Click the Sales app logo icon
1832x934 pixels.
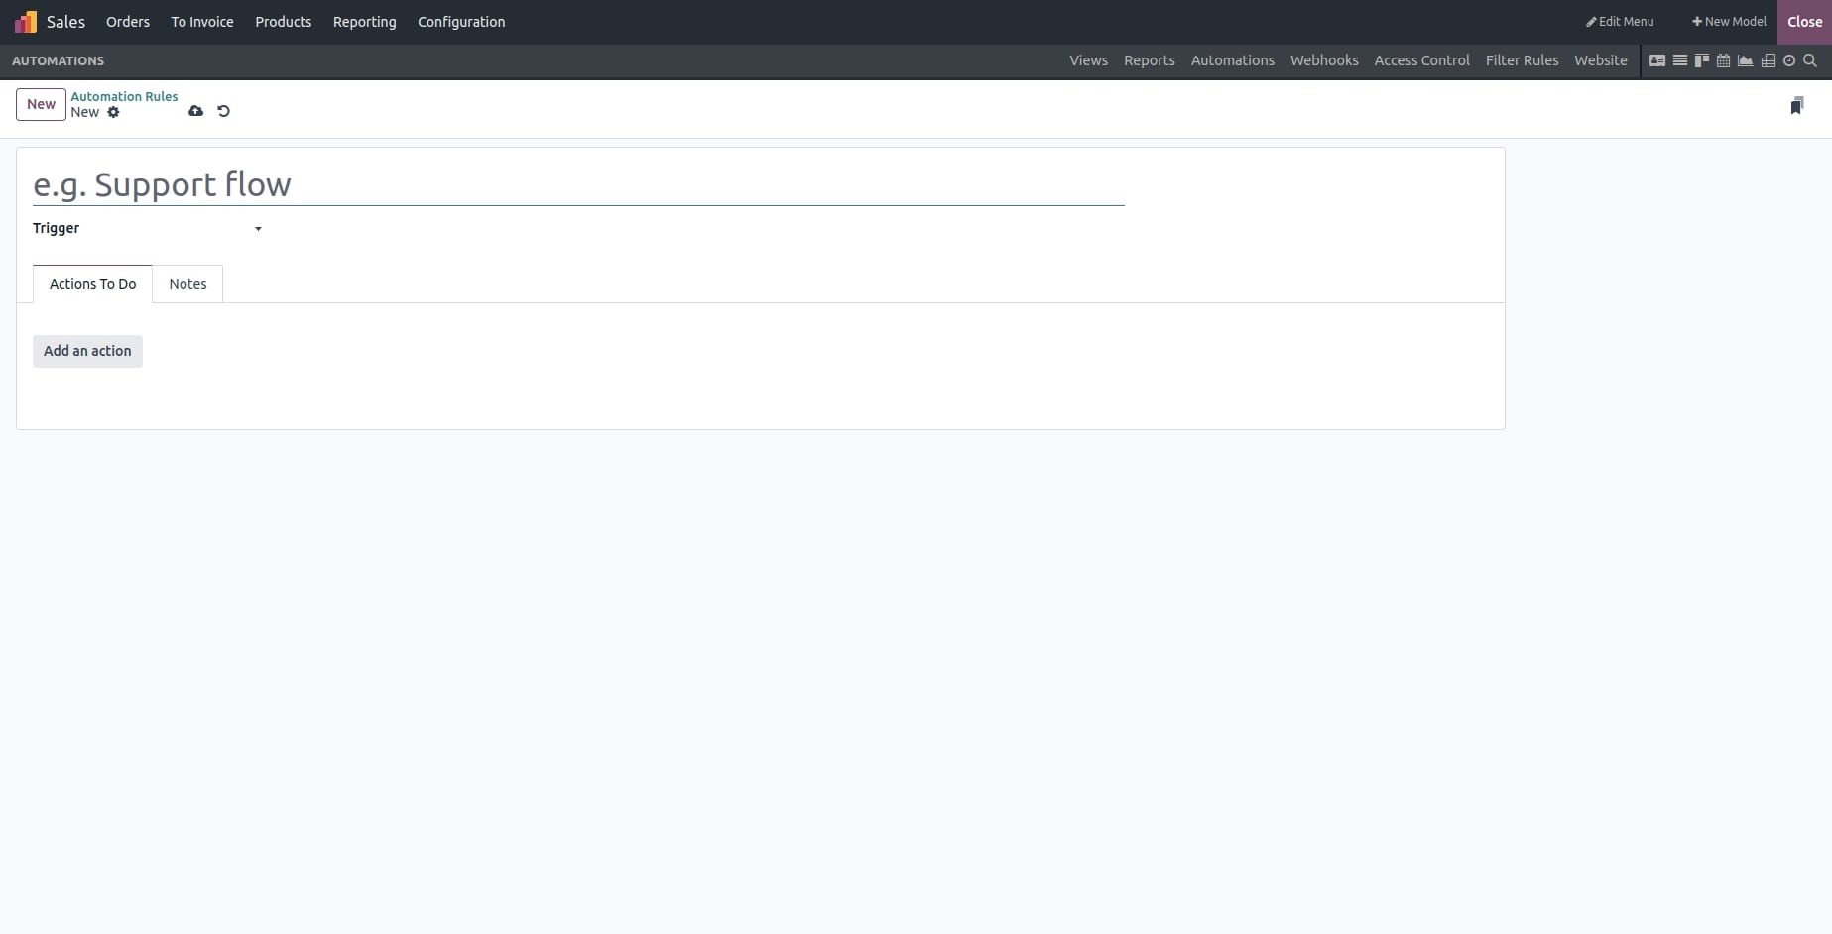(x=26, y=22)
